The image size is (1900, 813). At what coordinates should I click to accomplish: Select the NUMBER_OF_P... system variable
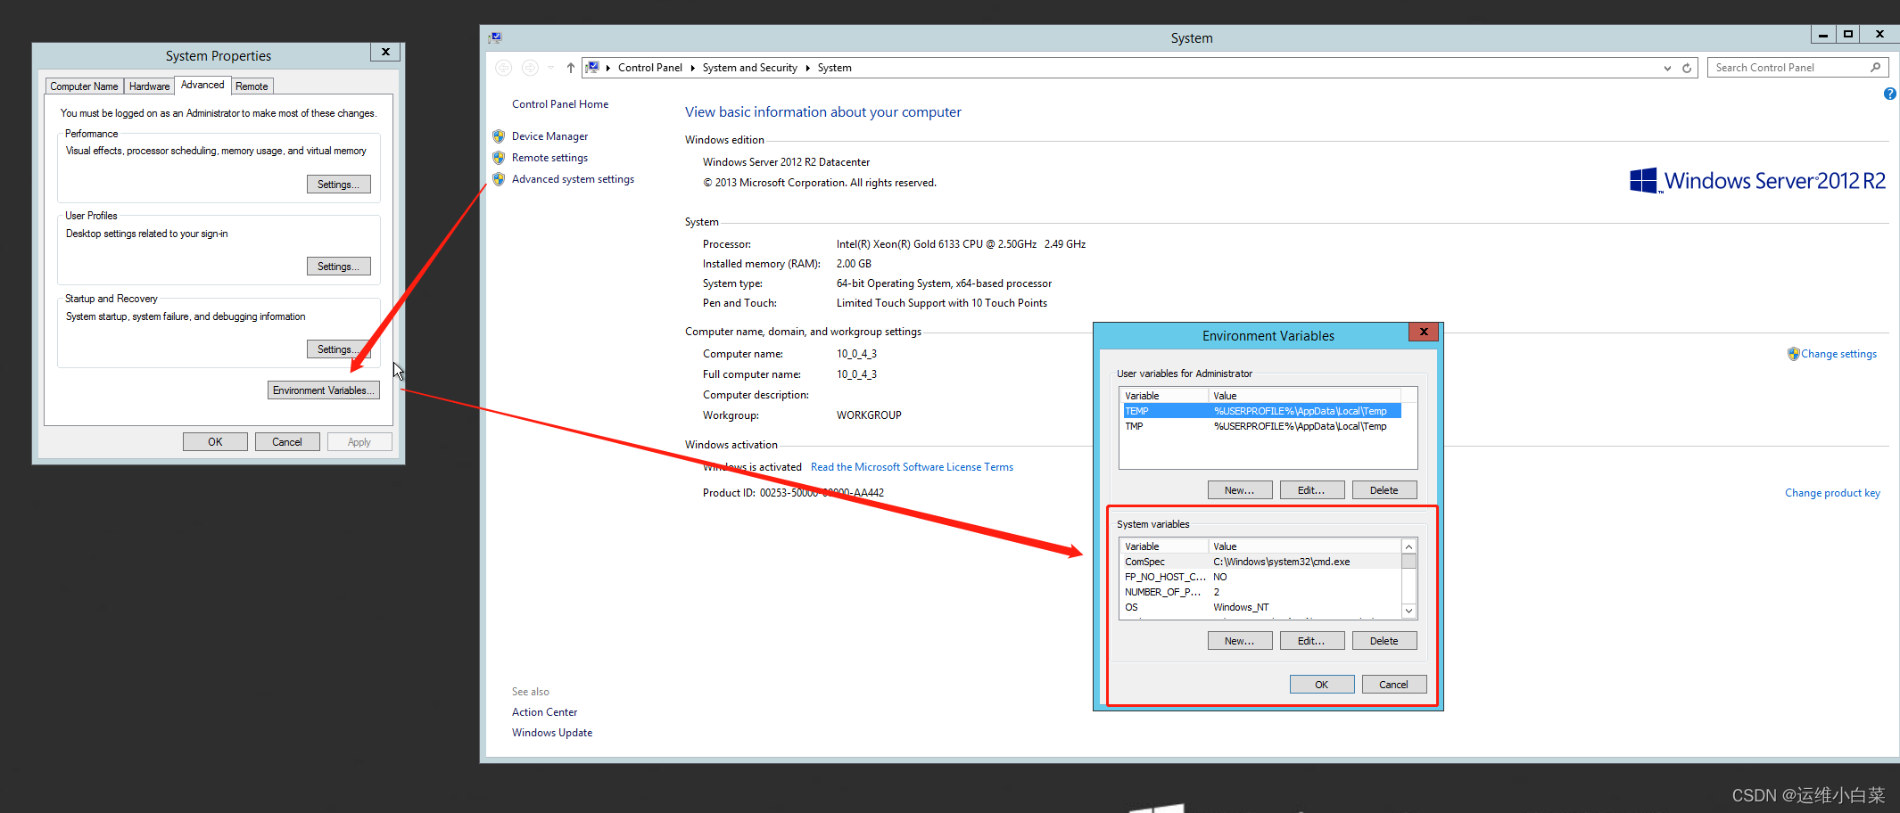(x=1261, y=592)
